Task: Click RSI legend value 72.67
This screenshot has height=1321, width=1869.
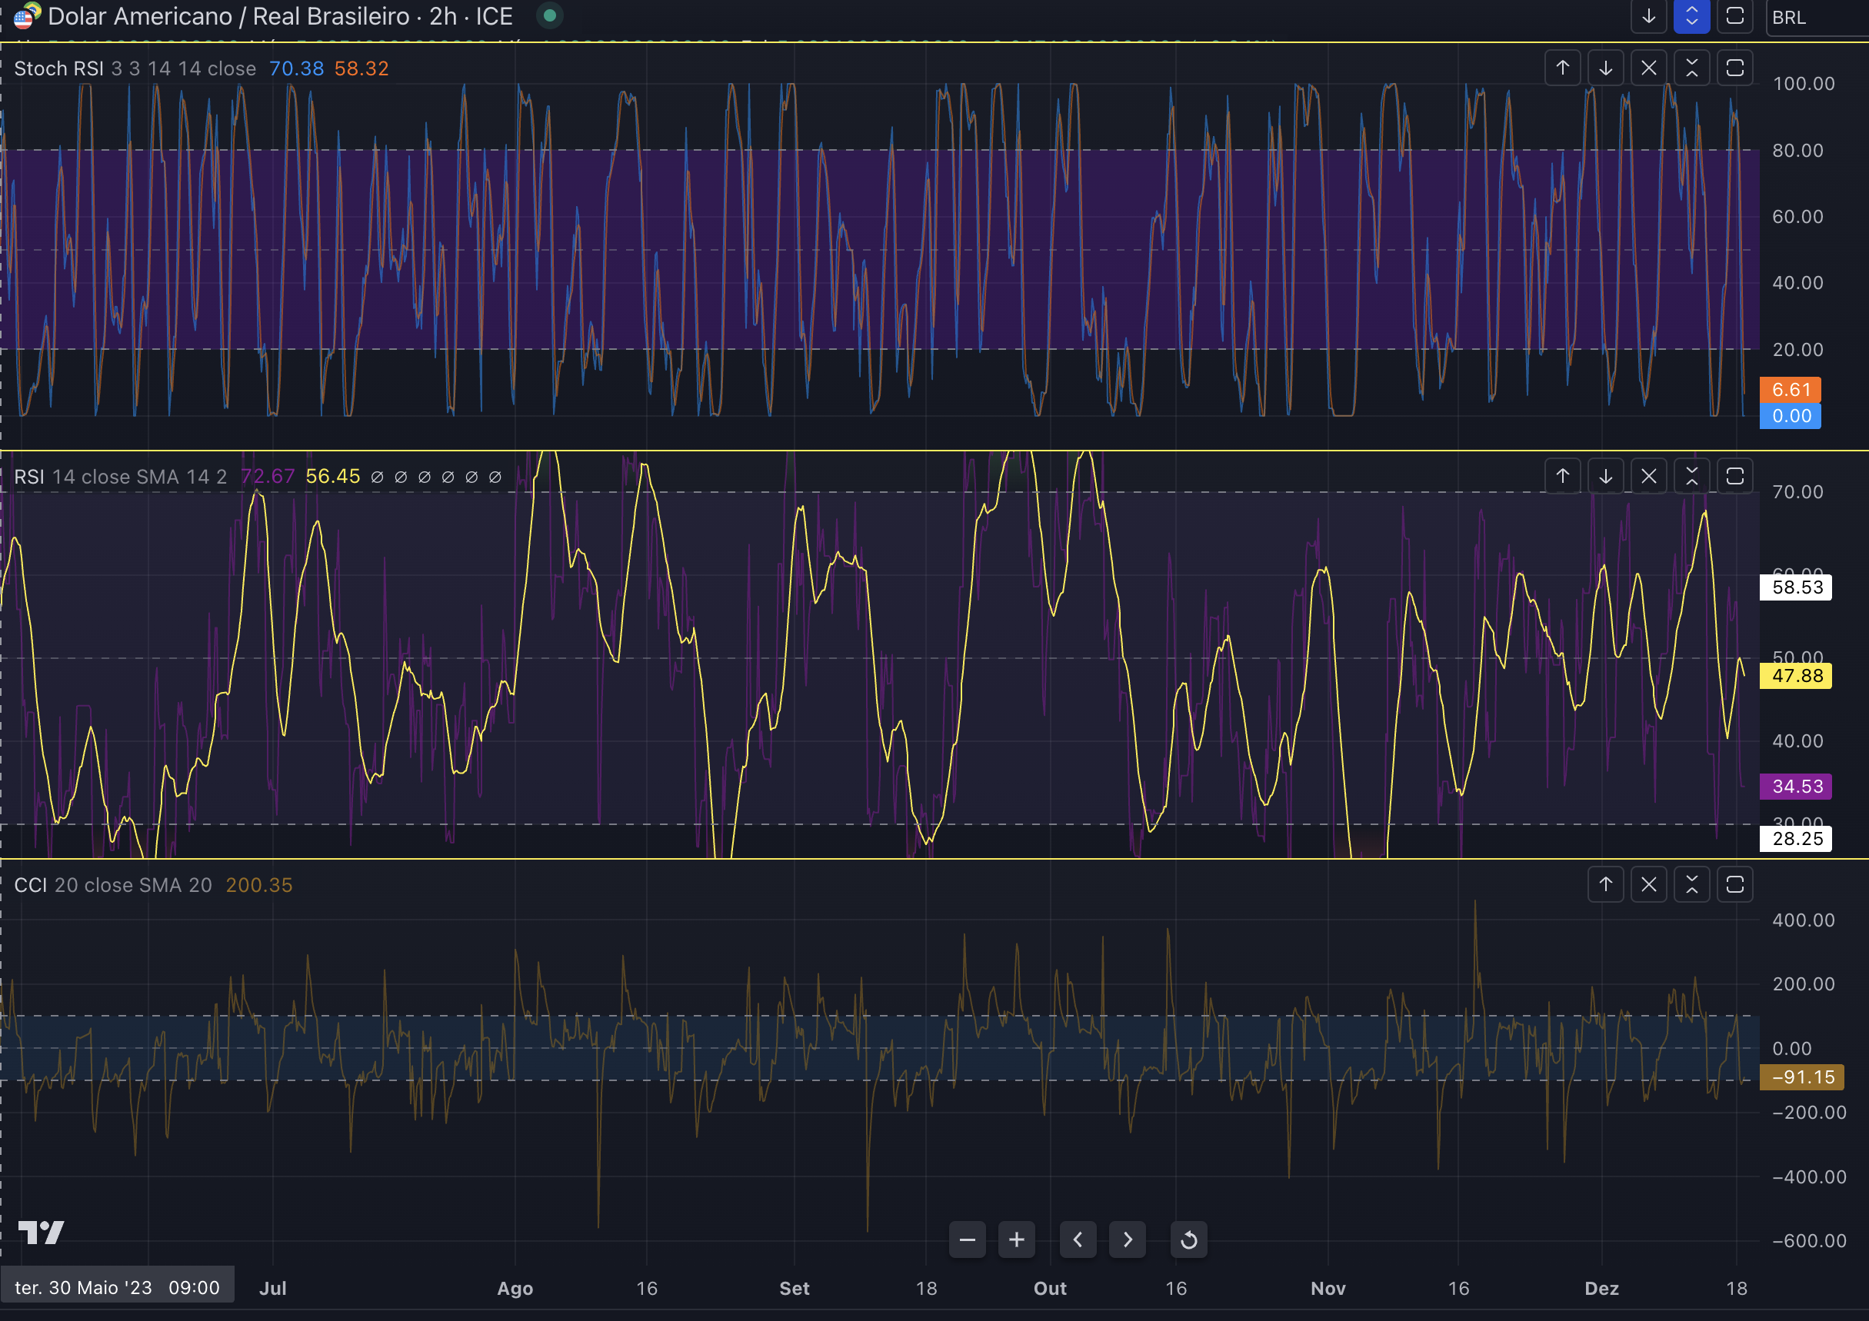Action: 268,477
